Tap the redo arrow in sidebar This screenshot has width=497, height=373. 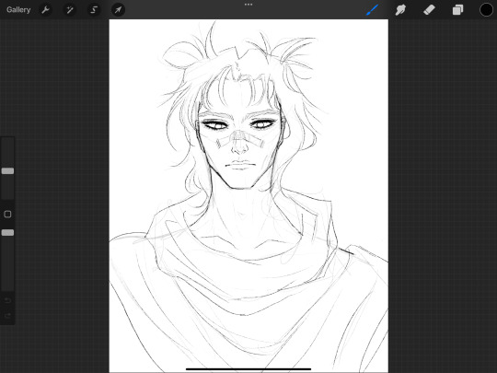[x=7, y=316]
